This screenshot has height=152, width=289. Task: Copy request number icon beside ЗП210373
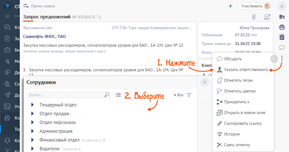click(x=99, y=17)
